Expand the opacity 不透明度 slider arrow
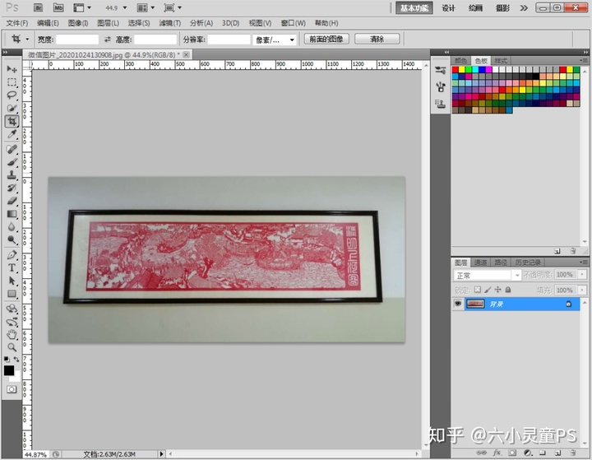This screenshot has height=460, width=592. [582, 274]
